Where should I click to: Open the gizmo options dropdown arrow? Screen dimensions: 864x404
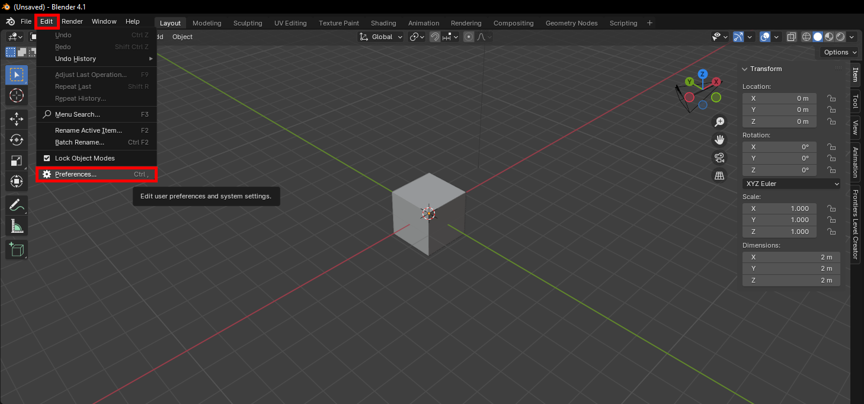pyautogui.click(x=750, y=37)
